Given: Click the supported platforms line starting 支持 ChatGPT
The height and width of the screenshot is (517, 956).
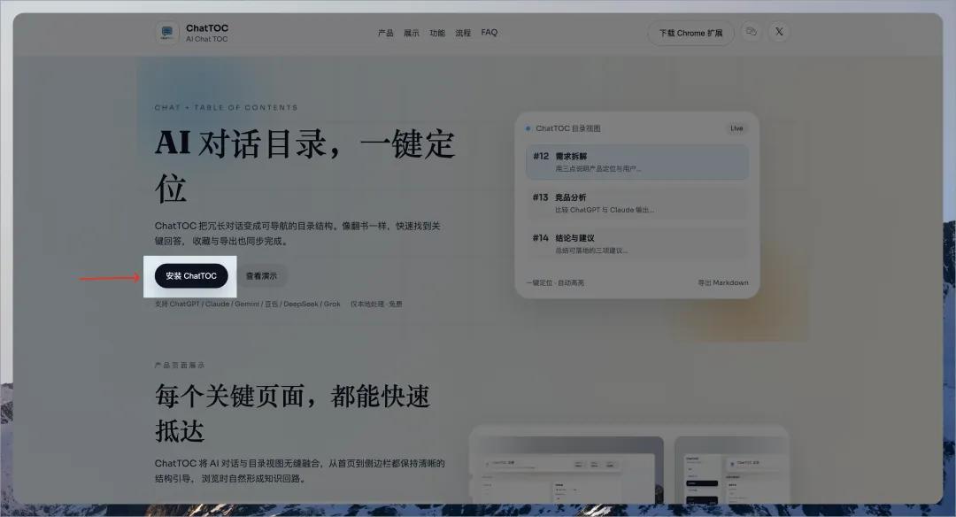Looking at the screenshot, I should pos(248,304).
